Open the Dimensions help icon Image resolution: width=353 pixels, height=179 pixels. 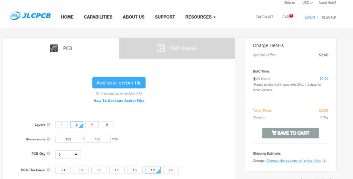(x=48, y=139)
